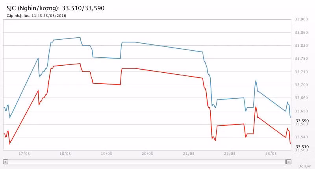Select the 18/03 date label
Viewport: 315px width, 169px height.
[65, 154]
